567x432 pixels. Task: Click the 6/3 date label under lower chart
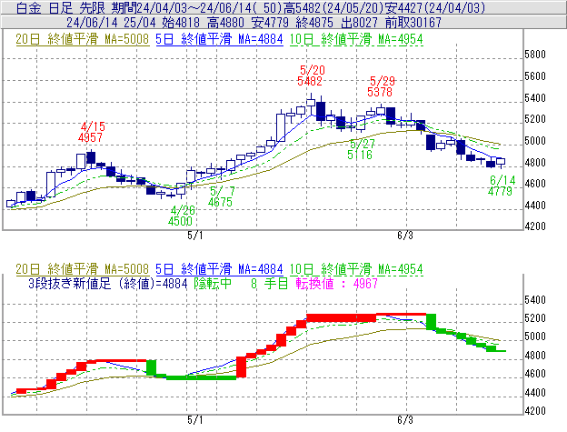(x=405, y=420)
